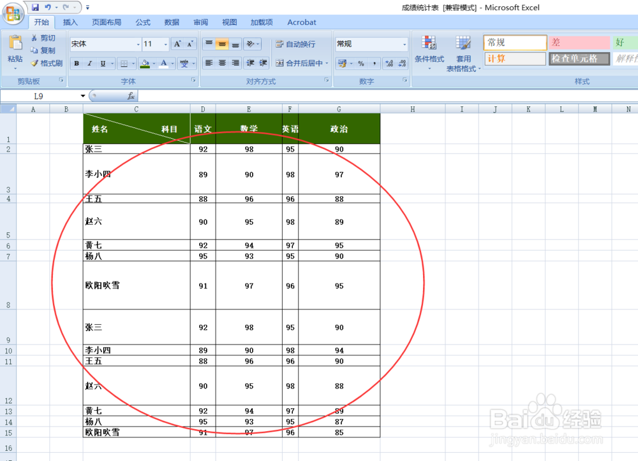
Task: Click the name box showing L9
Action: tap(40, 96)
